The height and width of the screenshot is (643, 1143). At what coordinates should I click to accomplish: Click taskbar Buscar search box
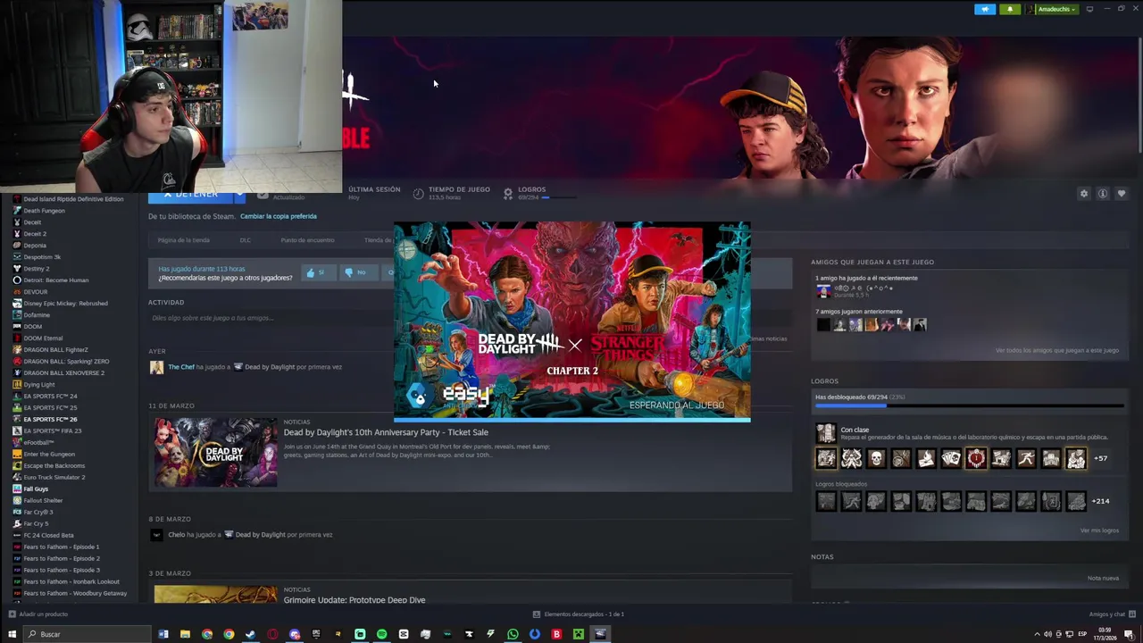click(86, 634)
